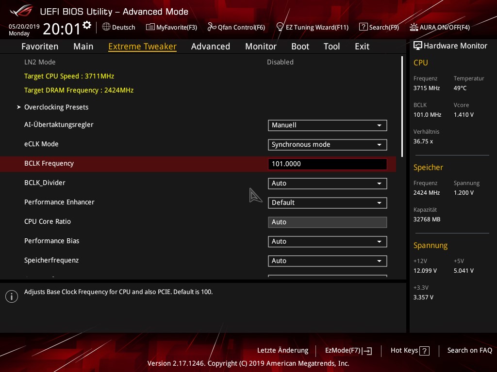The height and width of the screenshot is (372, 497).
Task: Open Speicherfrequenz dropdown
Action: coord(328,261)
